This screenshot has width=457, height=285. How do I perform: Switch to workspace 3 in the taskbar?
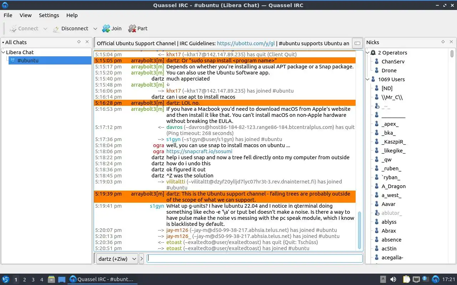(33, 280)
